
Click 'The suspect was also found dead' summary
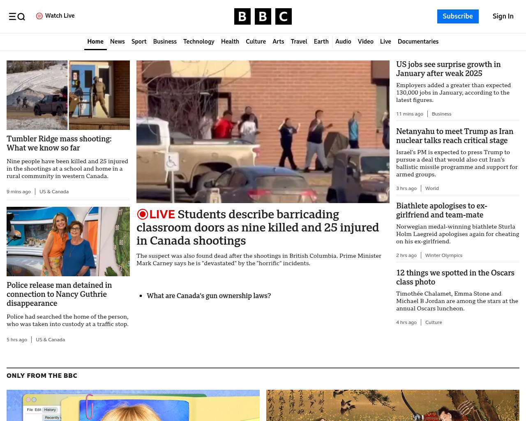pos(259,259)
